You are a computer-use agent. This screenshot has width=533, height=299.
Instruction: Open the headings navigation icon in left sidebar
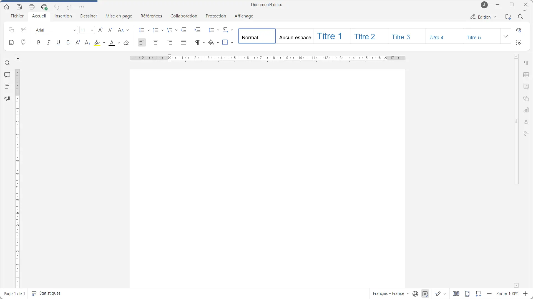pyautogui.click(x=7, y=86)
